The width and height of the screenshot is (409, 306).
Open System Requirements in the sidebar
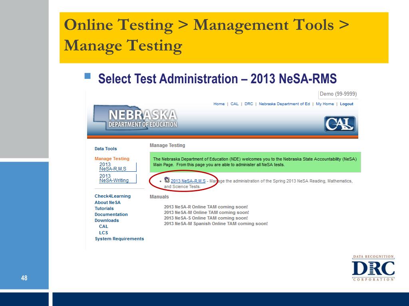click(x=119, y=239)
